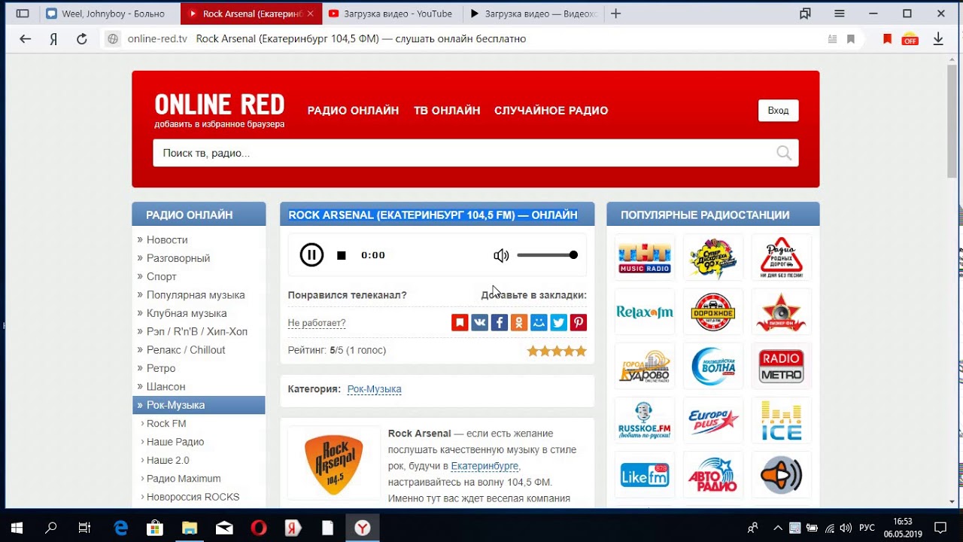Click the Вход login button
Image resolution: width=963 pixels, height=542 pixels.
click(x=778, y=111)
